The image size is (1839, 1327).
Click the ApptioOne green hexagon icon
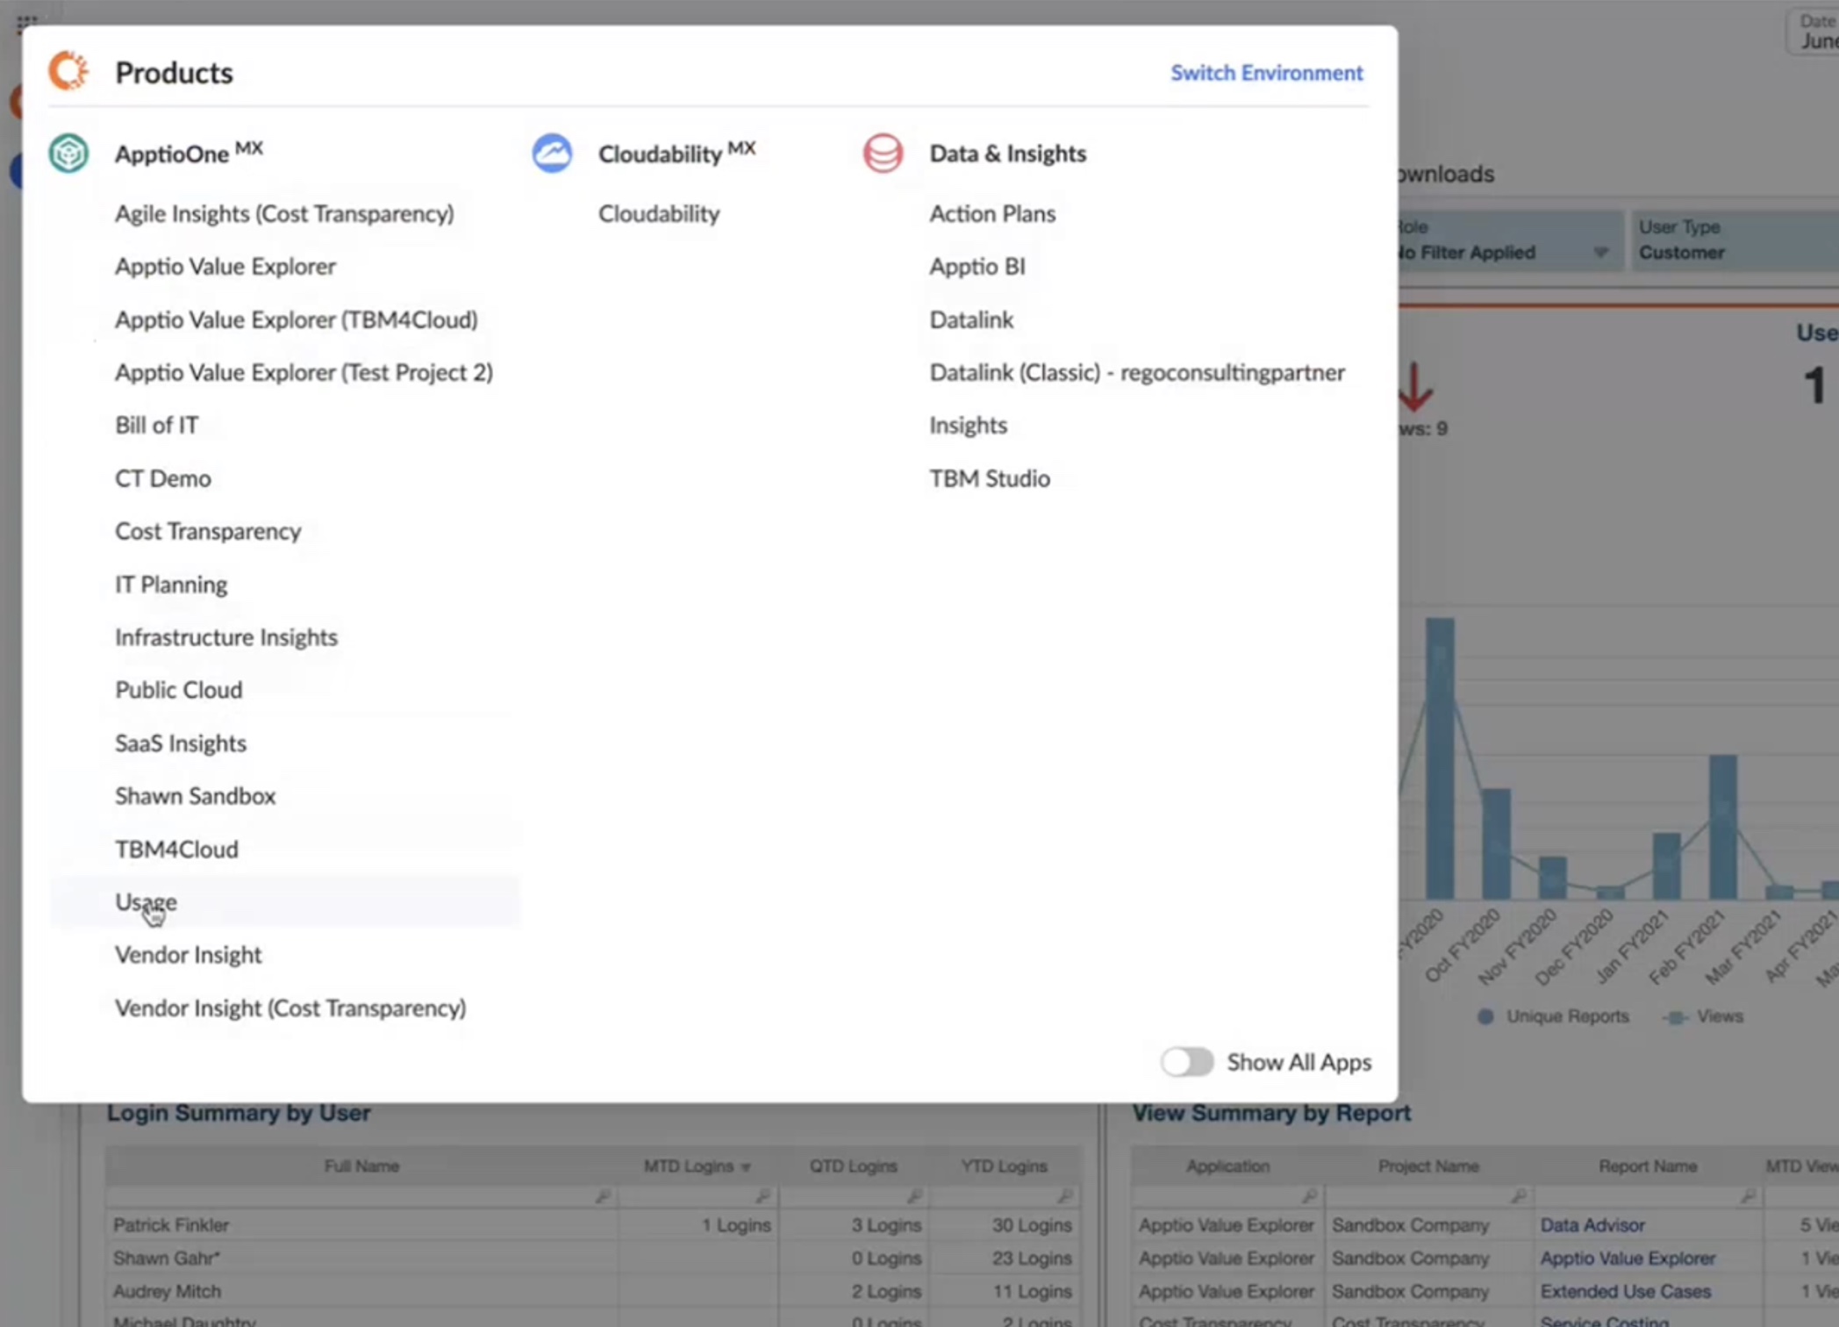[68, 154]
